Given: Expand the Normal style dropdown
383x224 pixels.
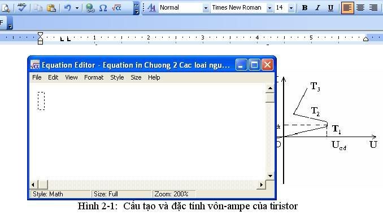Looking at the screenshot, I should (206, 8).
